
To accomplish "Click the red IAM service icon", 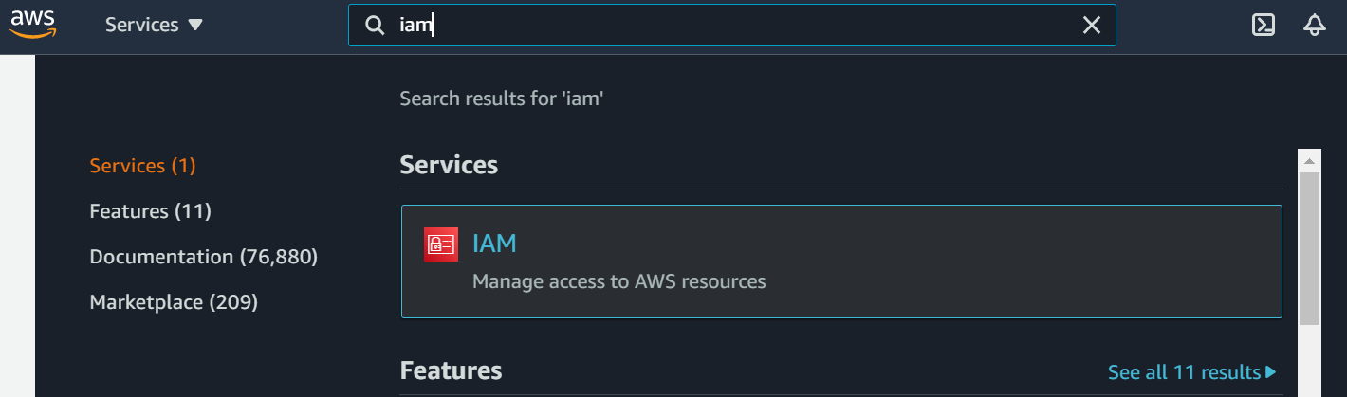I will 441,244.
